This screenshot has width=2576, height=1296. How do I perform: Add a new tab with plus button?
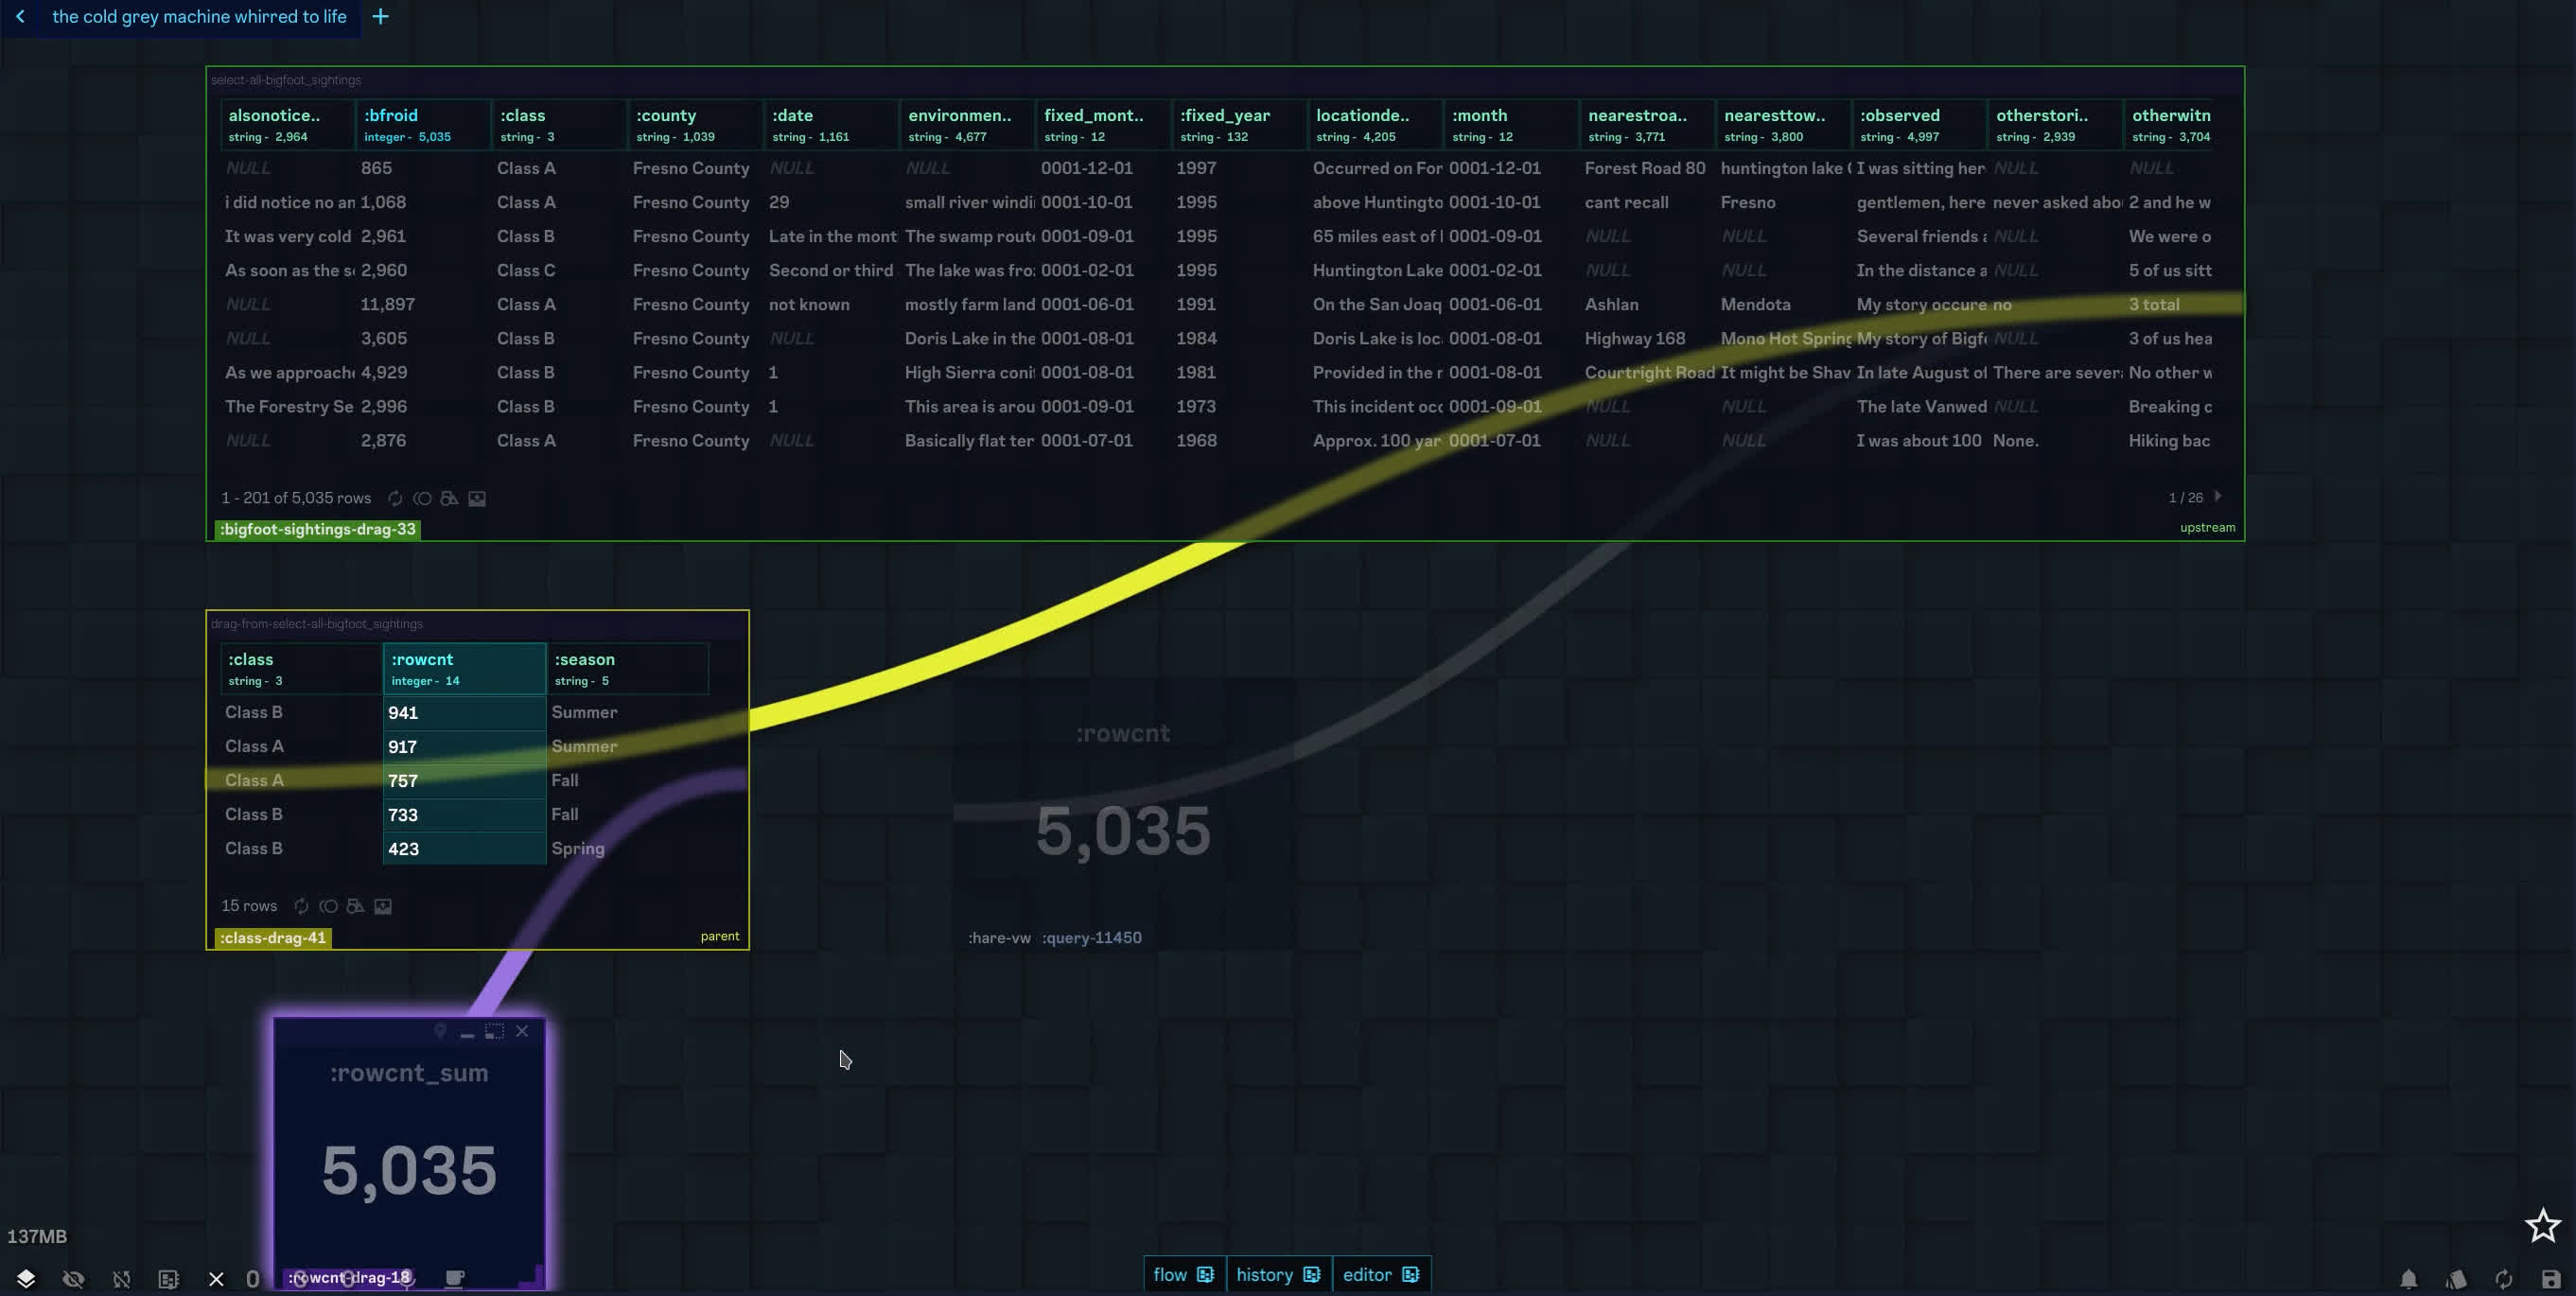pyautogui.click(x=380, y=17)
